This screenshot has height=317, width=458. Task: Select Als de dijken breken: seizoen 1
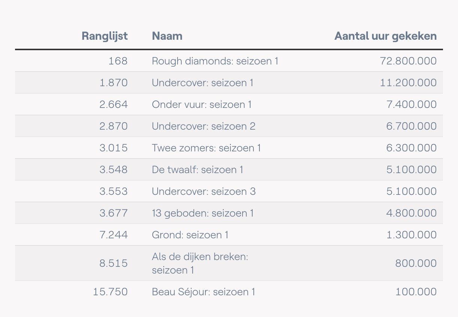(200, 263)
